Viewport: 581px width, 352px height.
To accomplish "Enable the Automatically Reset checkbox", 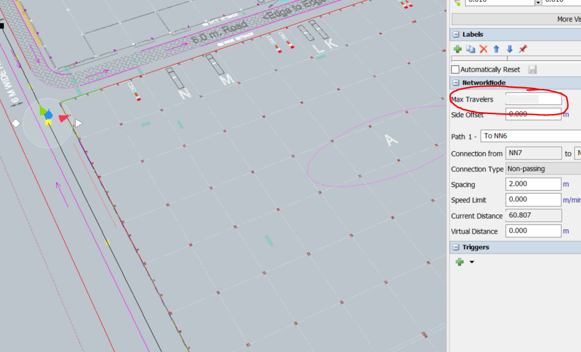I will pyautogui.click(x=455, y=70).
